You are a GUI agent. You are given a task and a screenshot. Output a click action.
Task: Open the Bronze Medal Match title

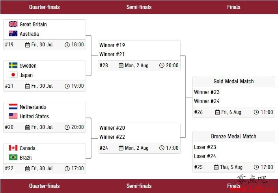[x=233, y=136]
